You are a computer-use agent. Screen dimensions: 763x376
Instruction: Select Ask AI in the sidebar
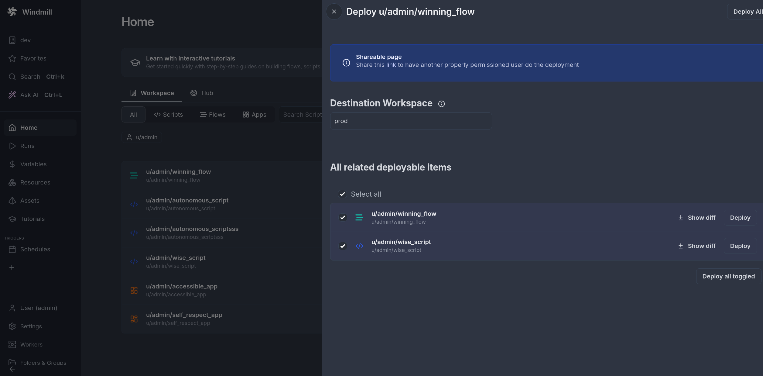coord(29,95)
